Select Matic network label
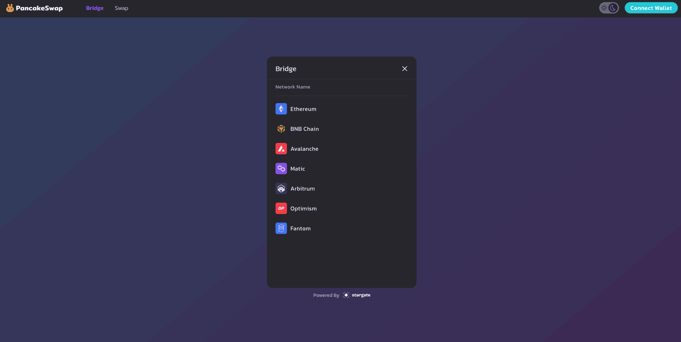Image resolution: width=681 pixels, height=342 pixels. coord(298,169)
